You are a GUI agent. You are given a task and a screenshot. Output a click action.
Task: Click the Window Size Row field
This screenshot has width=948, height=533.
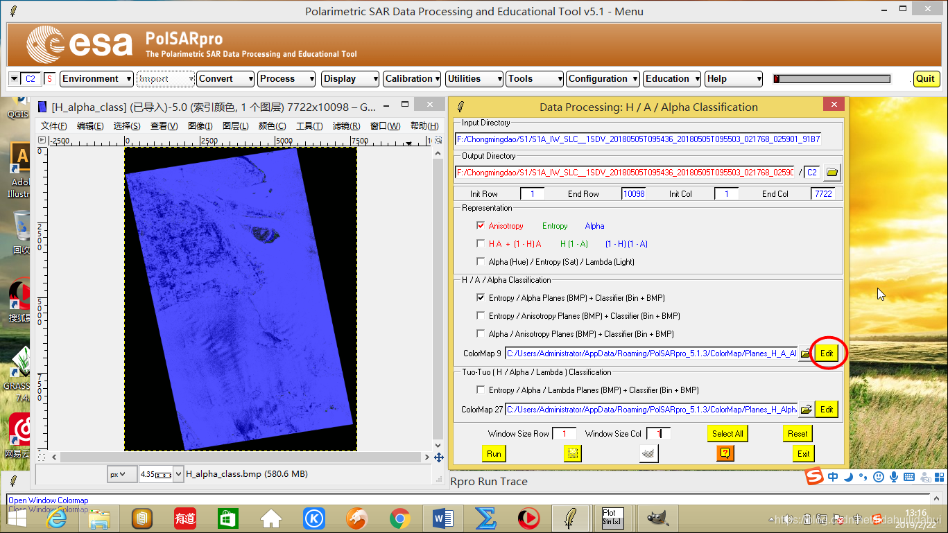click(565, 434)
